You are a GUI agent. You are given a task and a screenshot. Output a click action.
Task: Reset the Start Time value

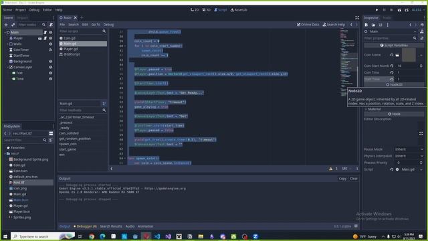(x=392, y=79)
